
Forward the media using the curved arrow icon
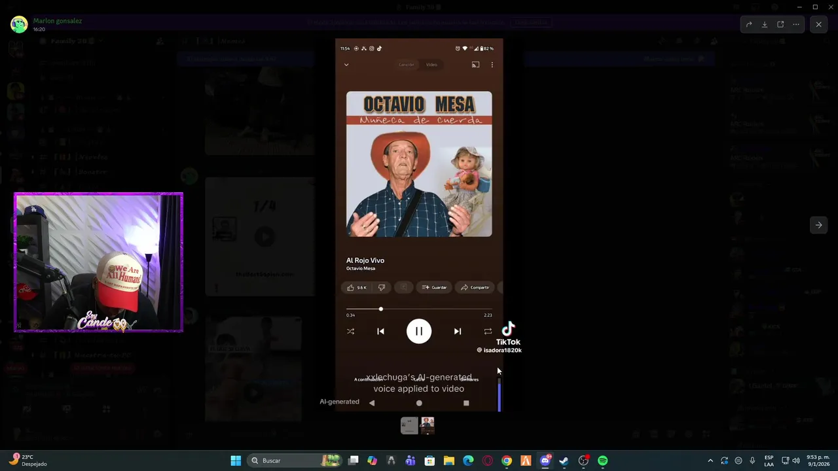749,24
